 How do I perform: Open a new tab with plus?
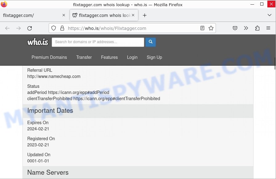point(144,15)
